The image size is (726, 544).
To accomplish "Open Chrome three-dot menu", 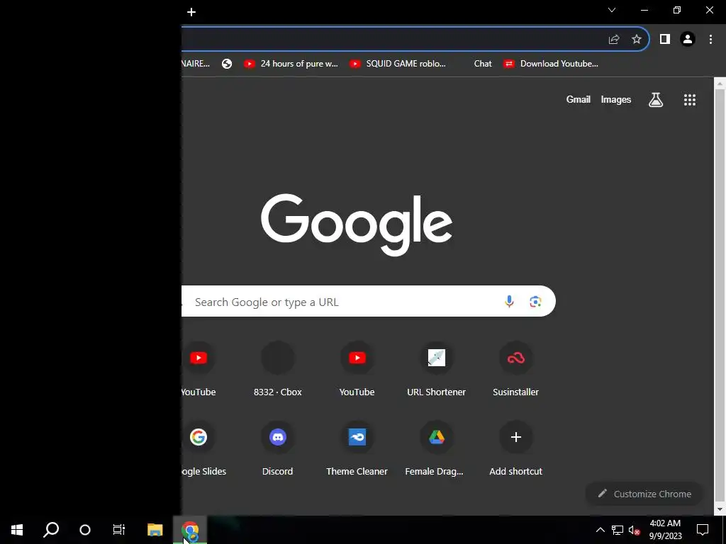I will pos(710,40).
